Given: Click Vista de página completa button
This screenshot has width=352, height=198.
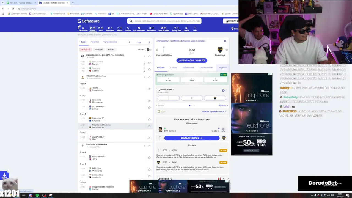Looking at the screenshot, I should coord(192,61).
